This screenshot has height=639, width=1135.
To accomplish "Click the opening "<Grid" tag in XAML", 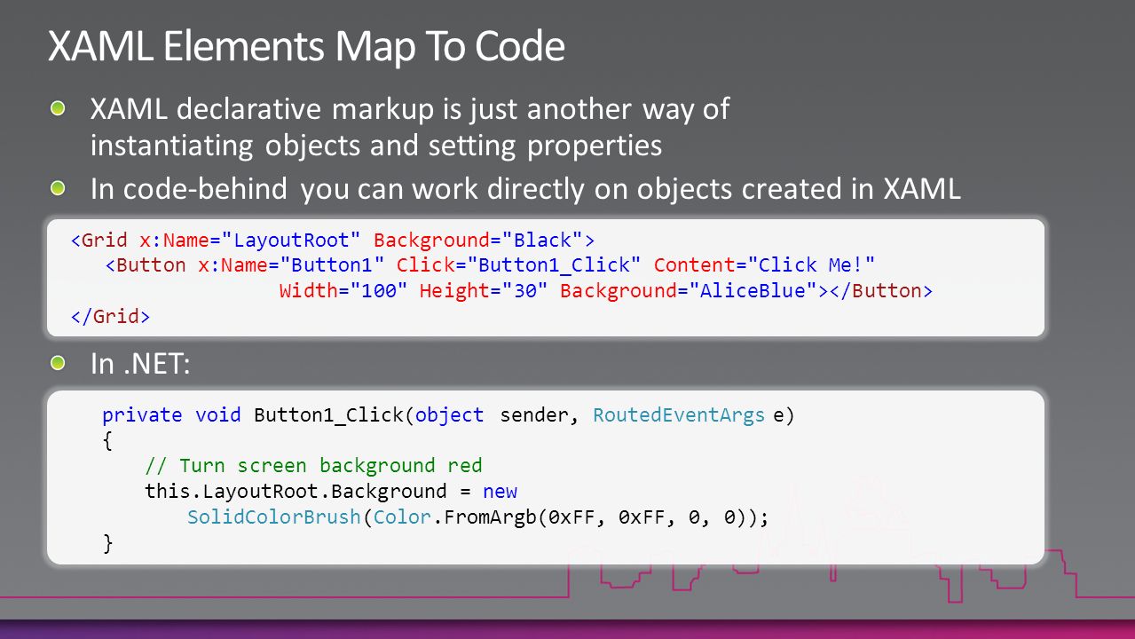I will click(x=99, y=240).
